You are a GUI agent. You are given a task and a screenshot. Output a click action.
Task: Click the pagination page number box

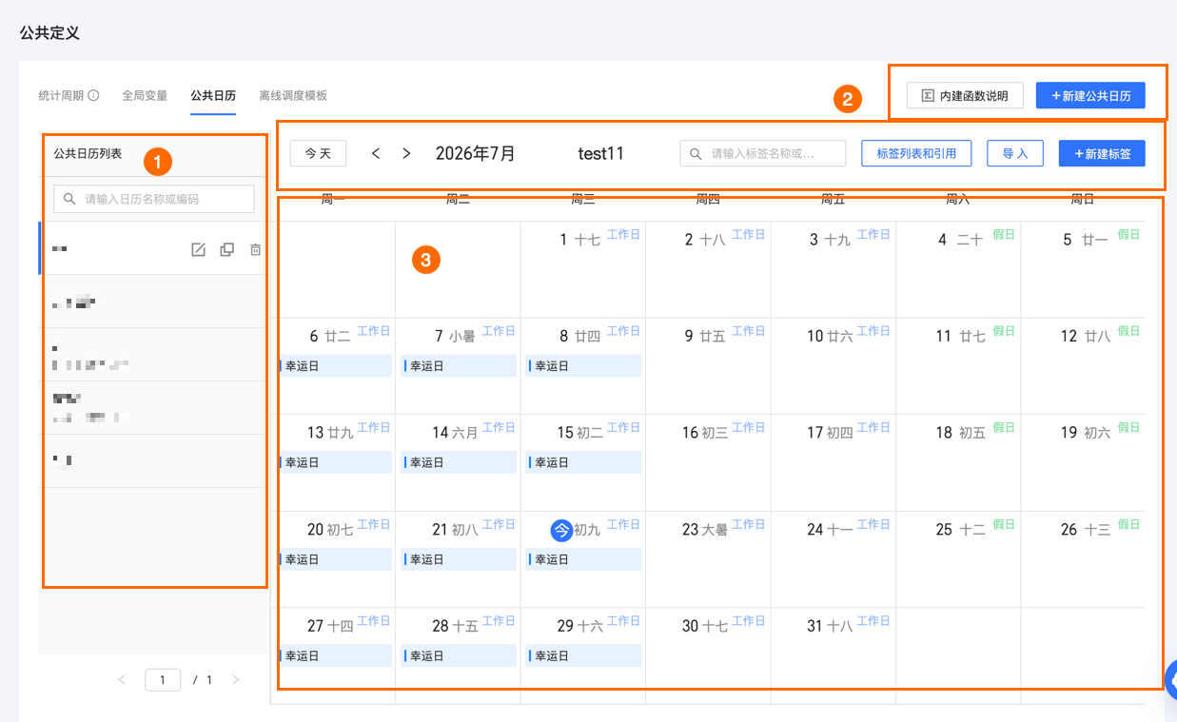click(x=163, y=679)
